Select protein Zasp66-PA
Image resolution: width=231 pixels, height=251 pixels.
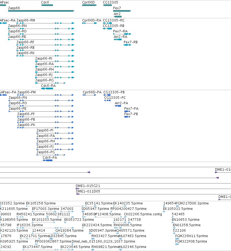(55, 139)
